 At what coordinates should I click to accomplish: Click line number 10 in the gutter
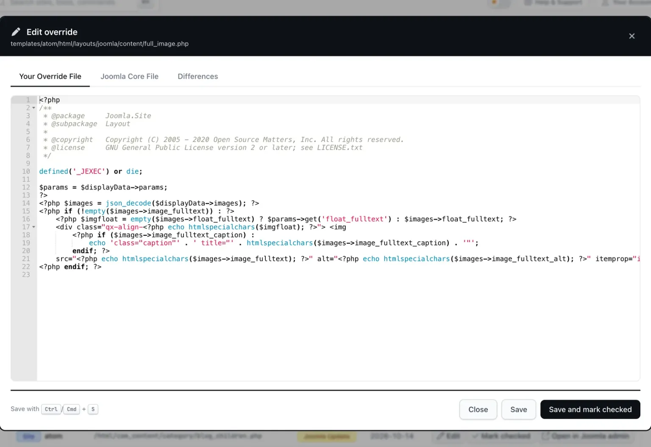click(x=26, y=171)
